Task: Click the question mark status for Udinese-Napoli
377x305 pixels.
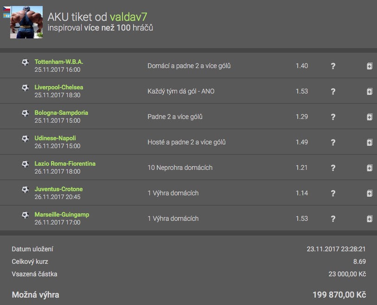Action: point(333,143)
